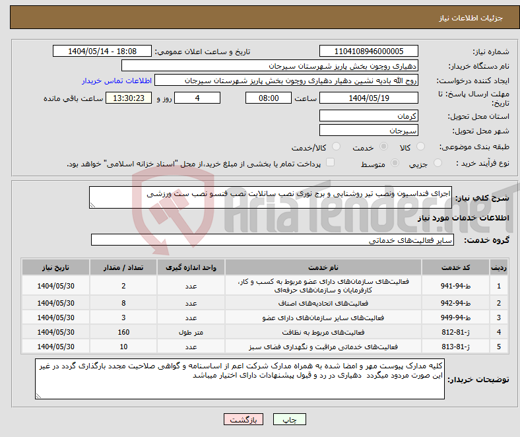This screenshot has width=520, height=437.
Task: Click the general need description text area
Action: (x=271, y=197)
